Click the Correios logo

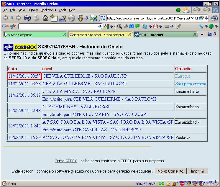pyautogui.click(x=20, y=47)
